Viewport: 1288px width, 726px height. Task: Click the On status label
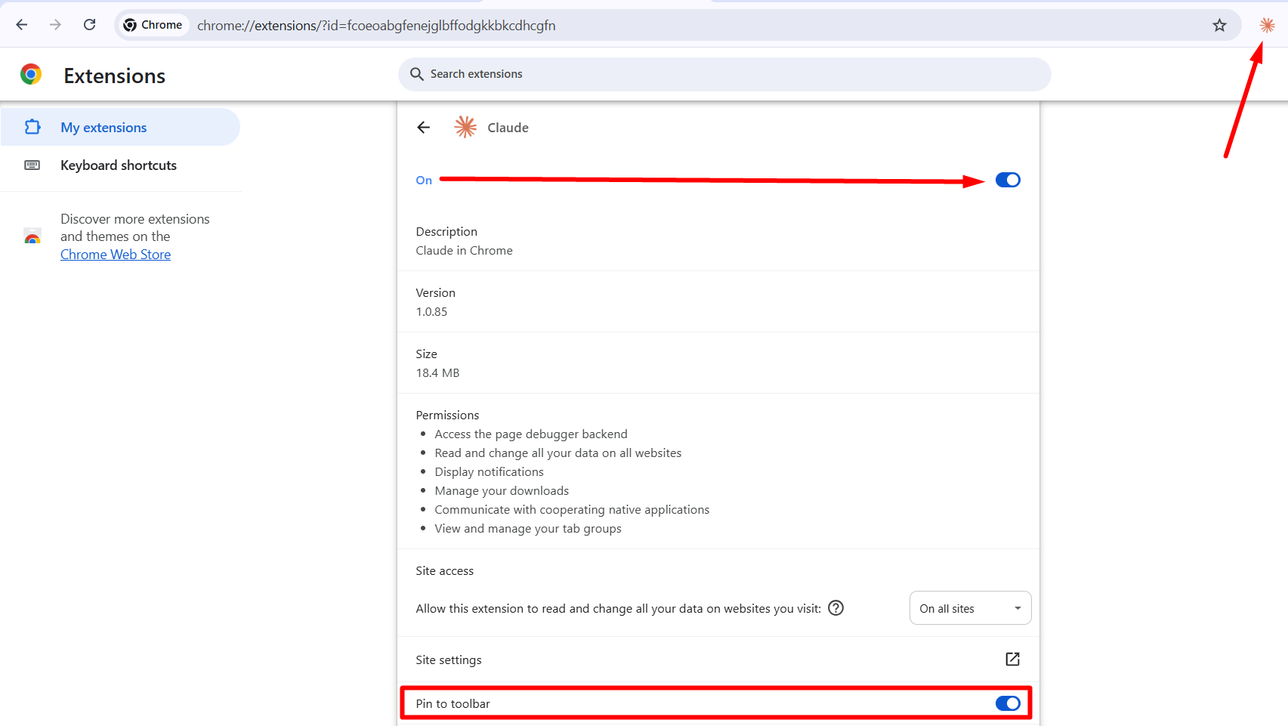coord(424,180)
